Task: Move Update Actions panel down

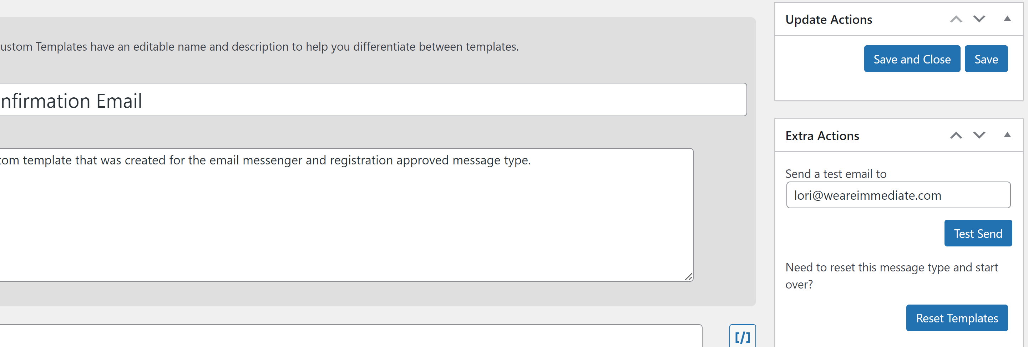Action: pos(979,19)
